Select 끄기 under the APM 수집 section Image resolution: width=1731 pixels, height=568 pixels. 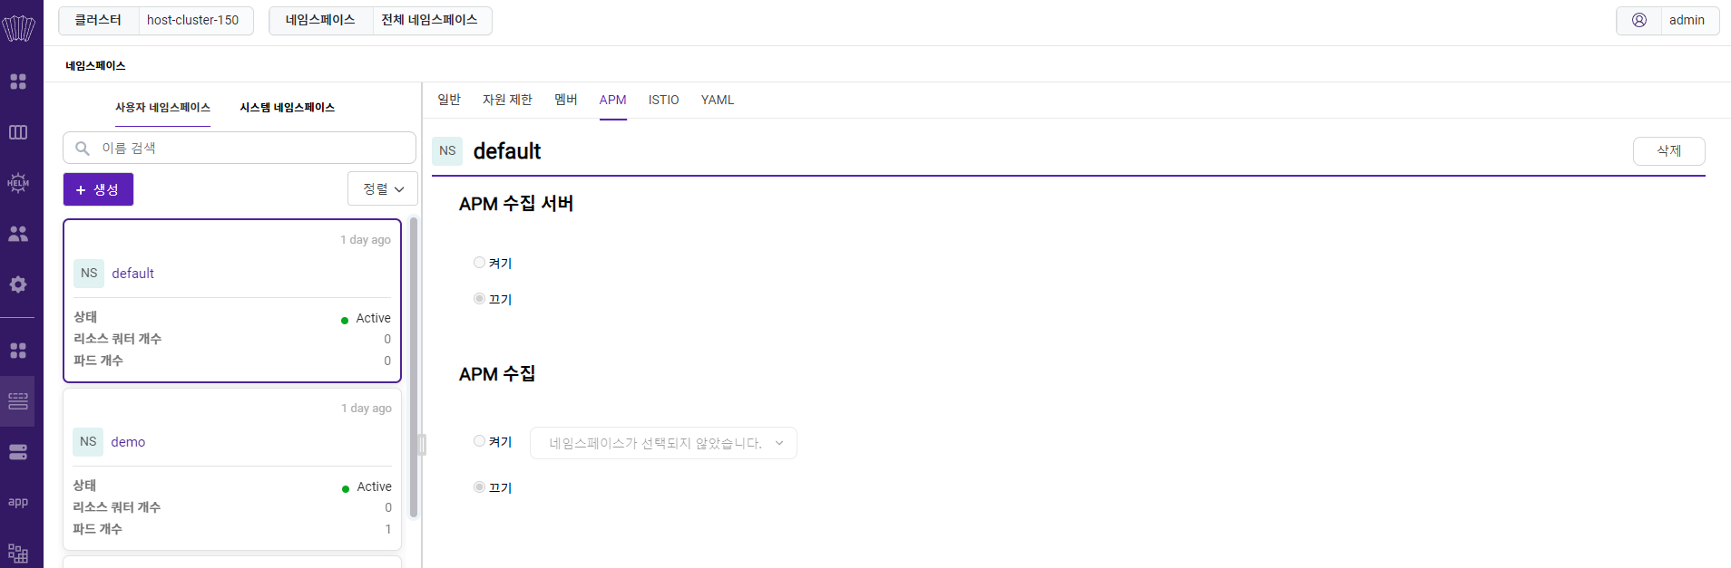[x=479, y=487]
